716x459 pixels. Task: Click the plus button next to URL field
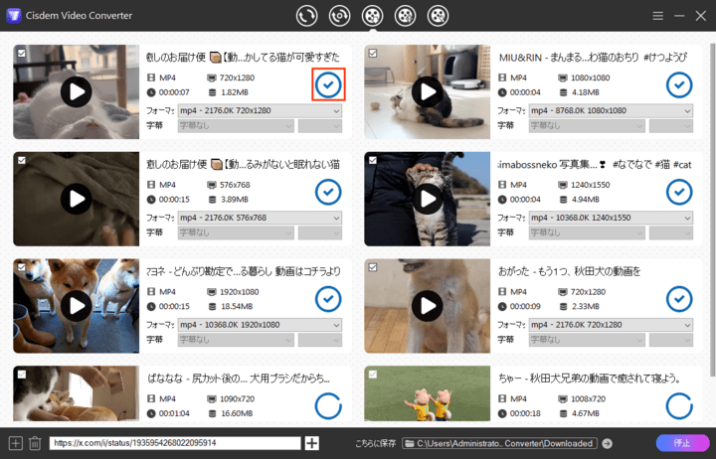(x=312, y=443)
